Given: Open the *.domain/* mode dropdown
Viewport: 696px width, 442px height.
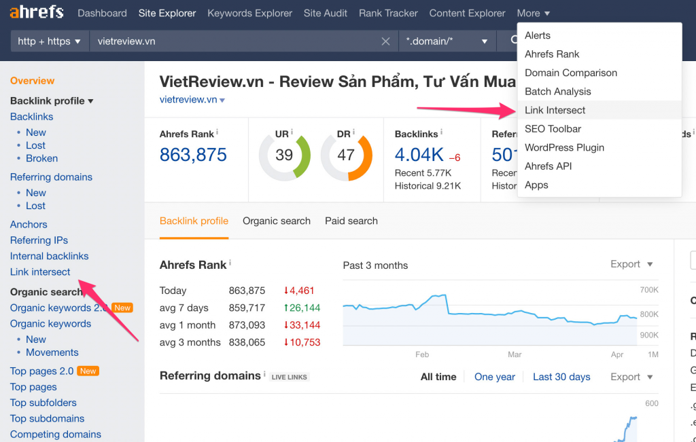Looking at the screenshot, I should click(x=447, y=41).
